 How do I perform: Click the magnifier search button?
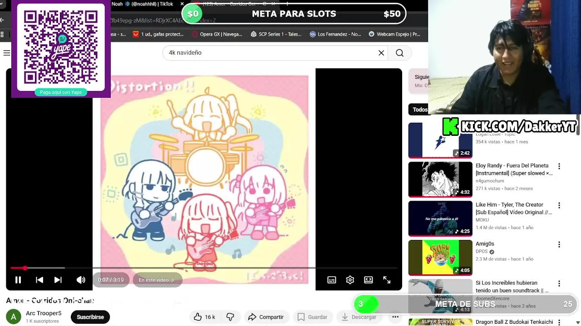click(399, 53)
